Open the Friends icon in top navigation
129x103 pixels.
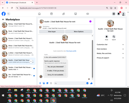[63, 14]
